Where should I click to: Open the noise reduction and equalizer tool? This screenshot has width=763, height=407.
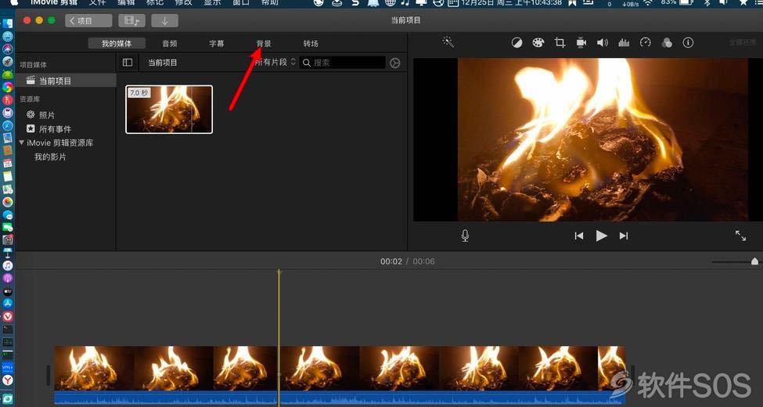pyautogui.click(x=624, y=43)
